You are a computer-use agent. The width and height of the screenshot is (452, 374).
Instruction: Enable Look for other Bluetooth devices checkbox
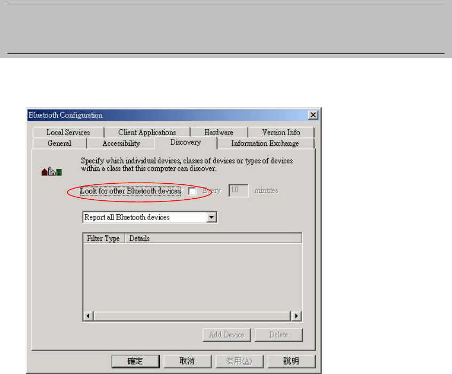[192, 191]
